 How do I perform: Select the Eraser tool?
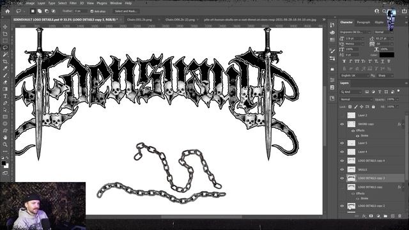(x=5, y=82)
